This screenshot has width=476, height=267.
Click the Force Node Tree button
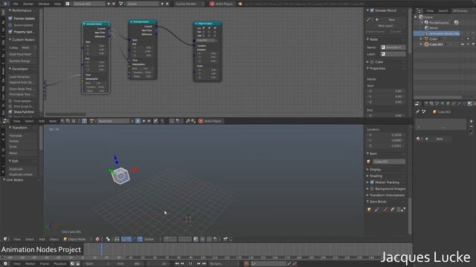[x=22, y=89]
